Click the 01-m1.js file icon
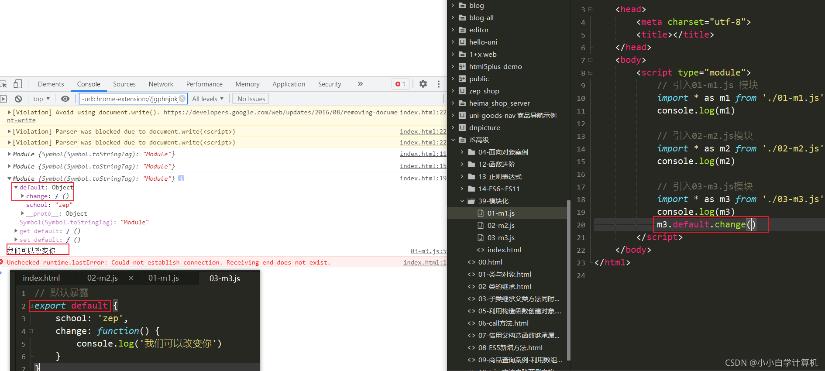825x371 pixels. tap(481, 213)
